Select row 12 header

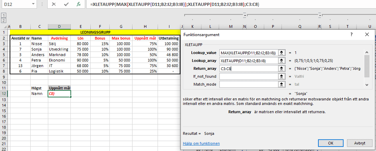tap(4, 94)
